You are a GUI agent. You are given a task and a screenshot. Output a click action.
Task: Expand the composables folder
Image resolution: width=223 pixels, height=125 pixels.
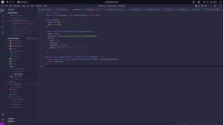pos(17,41)
